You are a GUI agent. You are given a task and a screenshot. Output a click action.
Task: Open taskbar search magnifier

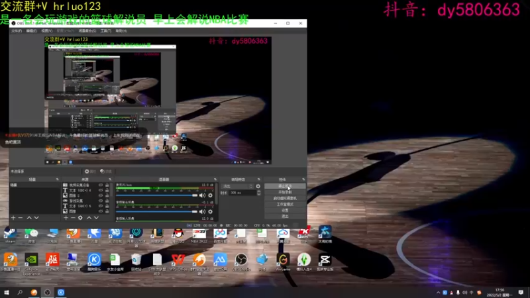[x=20, y=293]
